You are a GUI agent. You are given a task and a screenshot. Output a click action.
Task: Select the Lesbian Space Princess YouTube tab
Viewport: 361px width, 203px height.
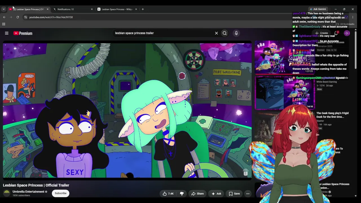pos(28,9)
